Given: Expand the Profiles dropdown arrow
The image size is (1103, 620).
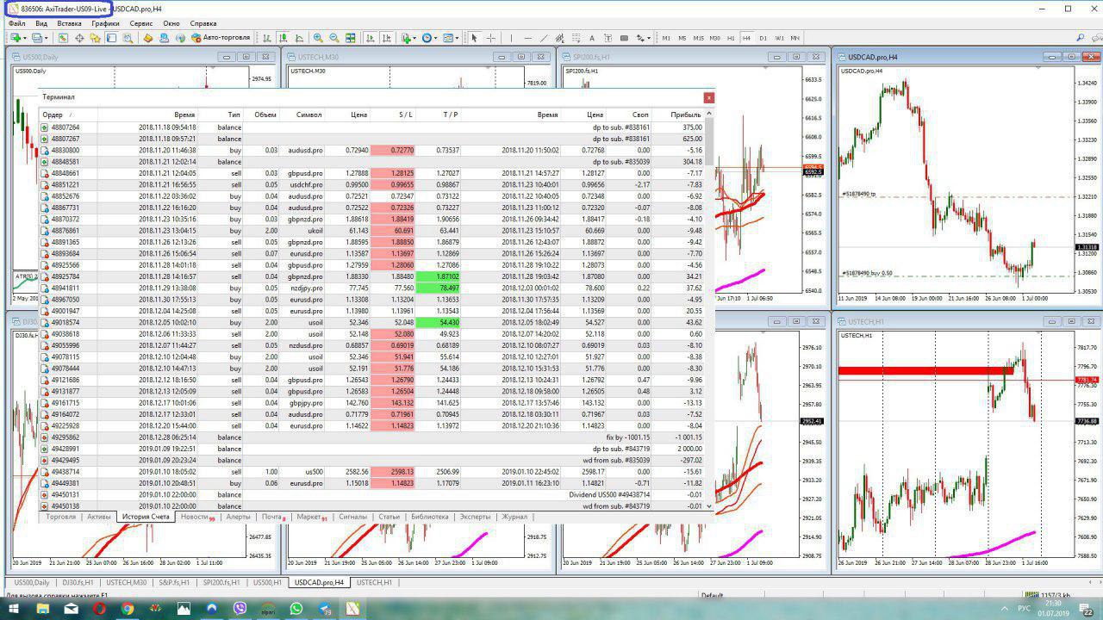Looking at the screenshot, I should point(47,38).
